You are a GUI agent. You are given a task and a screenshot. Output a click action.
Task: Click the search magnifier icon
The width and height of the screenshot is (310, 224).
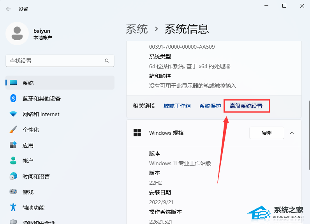coord(107,61)
